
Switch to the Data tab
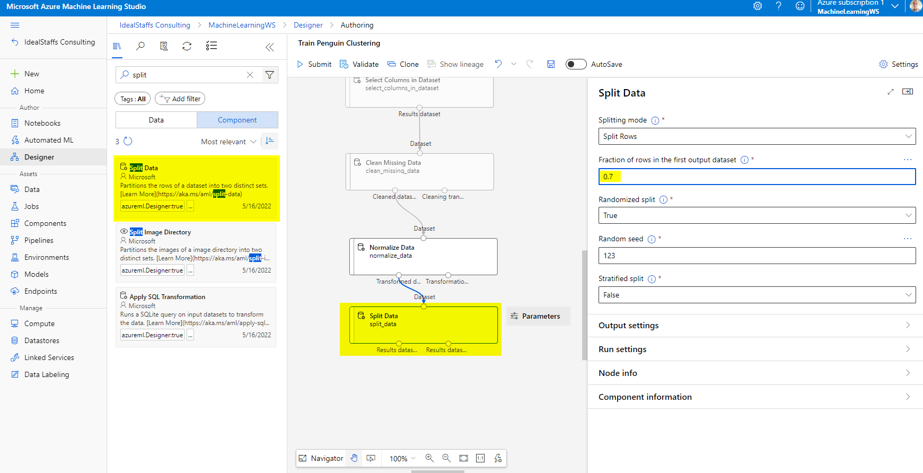[156, 120]
